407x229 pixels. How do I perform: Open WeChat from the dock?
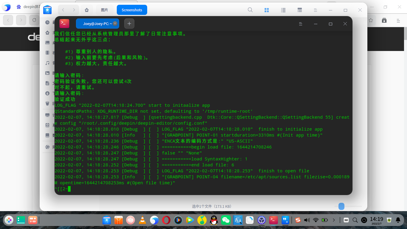226,220
